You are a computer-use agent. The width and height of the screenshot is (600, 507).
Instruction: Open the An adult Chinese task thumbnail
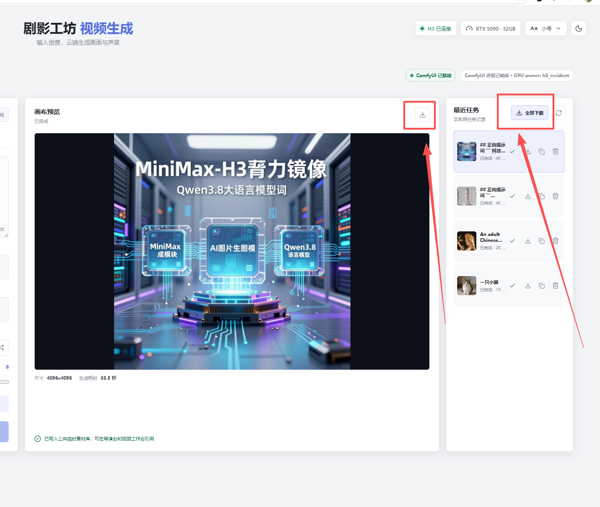(x=467, y=241)
